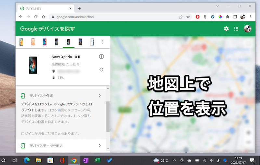The image size is (260, 165).
Task: Open Microsoft Edge from the taskbar
Action: click(27, 160)
